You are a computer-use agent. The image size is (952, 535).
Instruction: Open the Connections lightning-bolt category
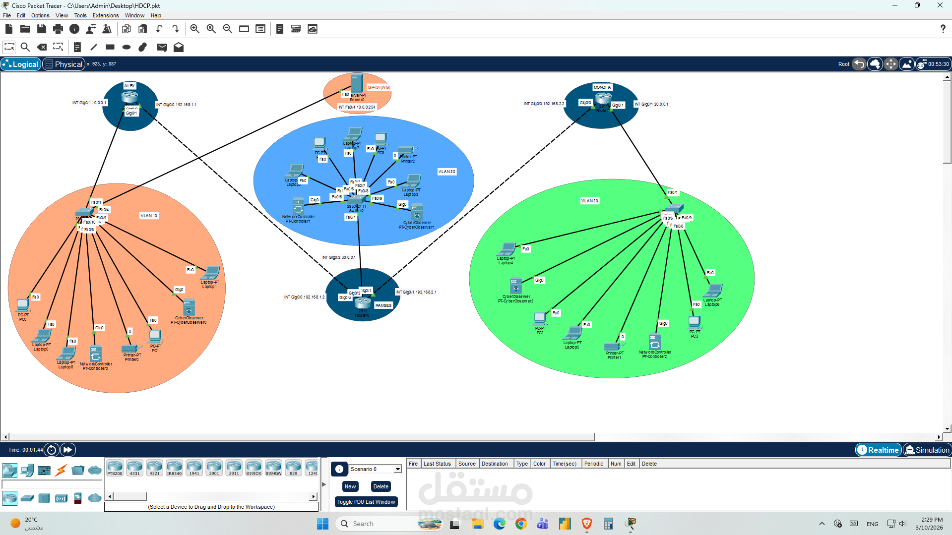pos(61,470)
